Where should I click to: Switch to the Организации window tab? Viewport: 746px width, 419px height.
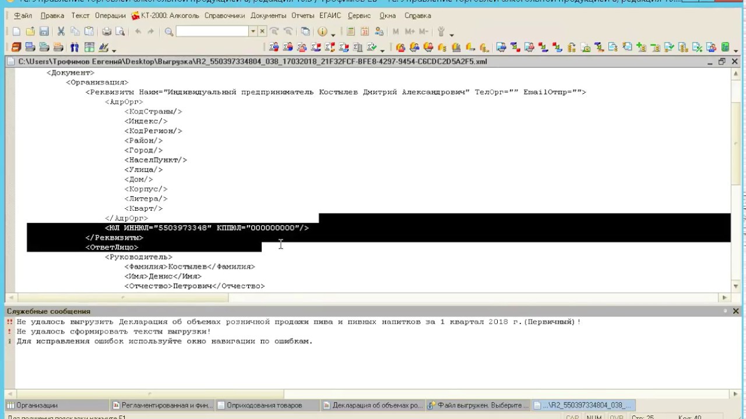pos(57,405)
